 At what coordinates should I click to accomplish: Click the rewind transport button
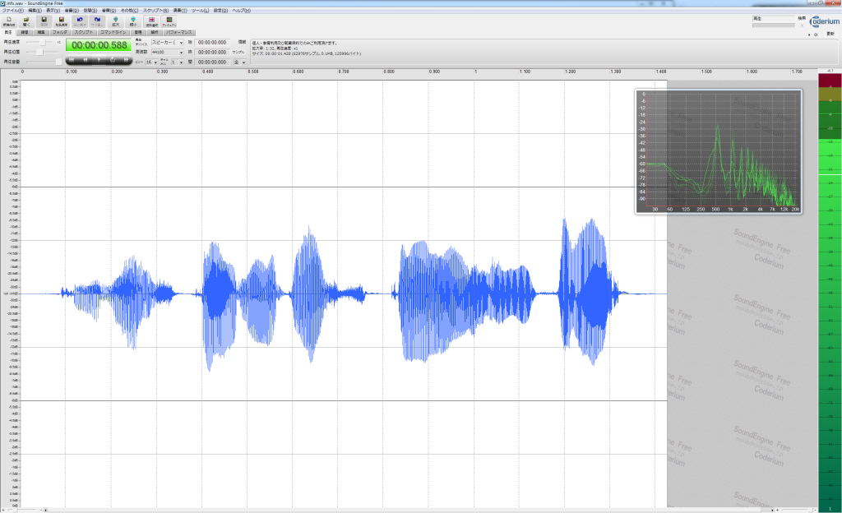point(86,59)
